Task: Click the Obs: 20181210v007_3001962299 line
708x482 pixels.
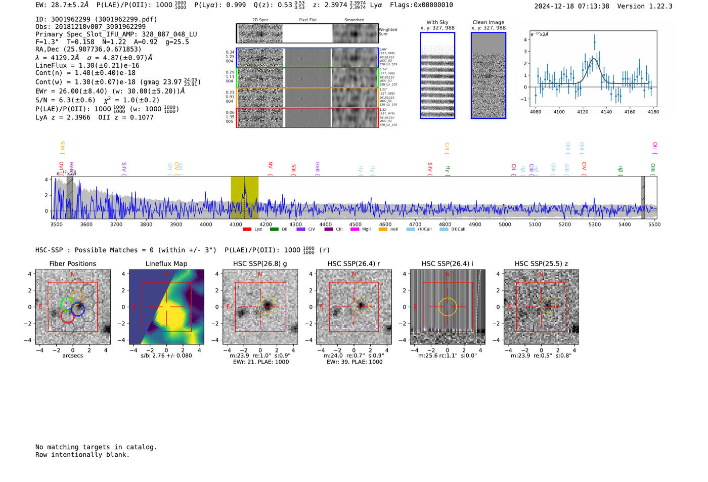Action: [91, 27]
